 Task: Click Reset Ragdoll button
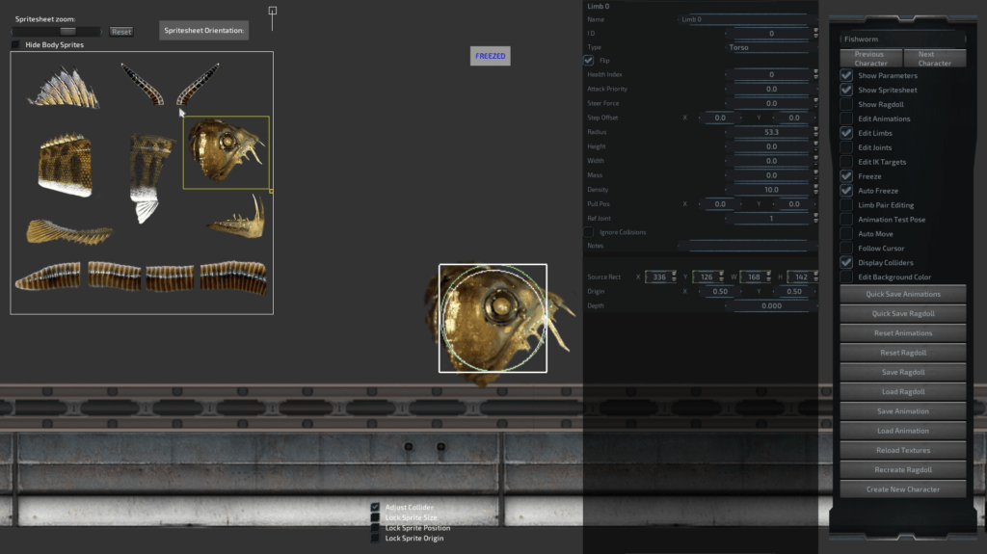tap(902, 353)
